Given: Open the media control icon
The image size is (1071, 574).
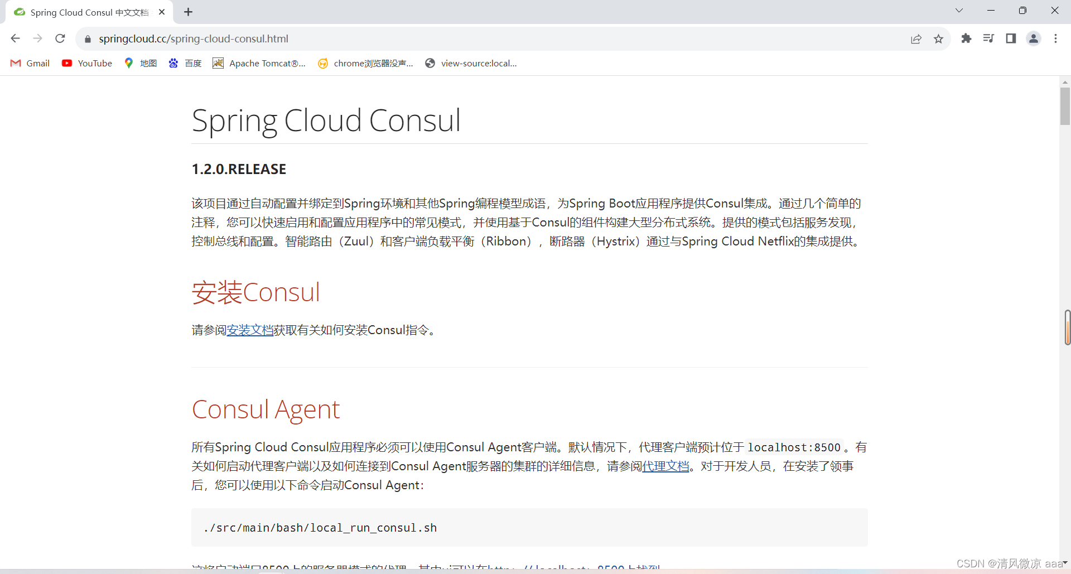Looking at the screenshot, I should pos(989,38).
